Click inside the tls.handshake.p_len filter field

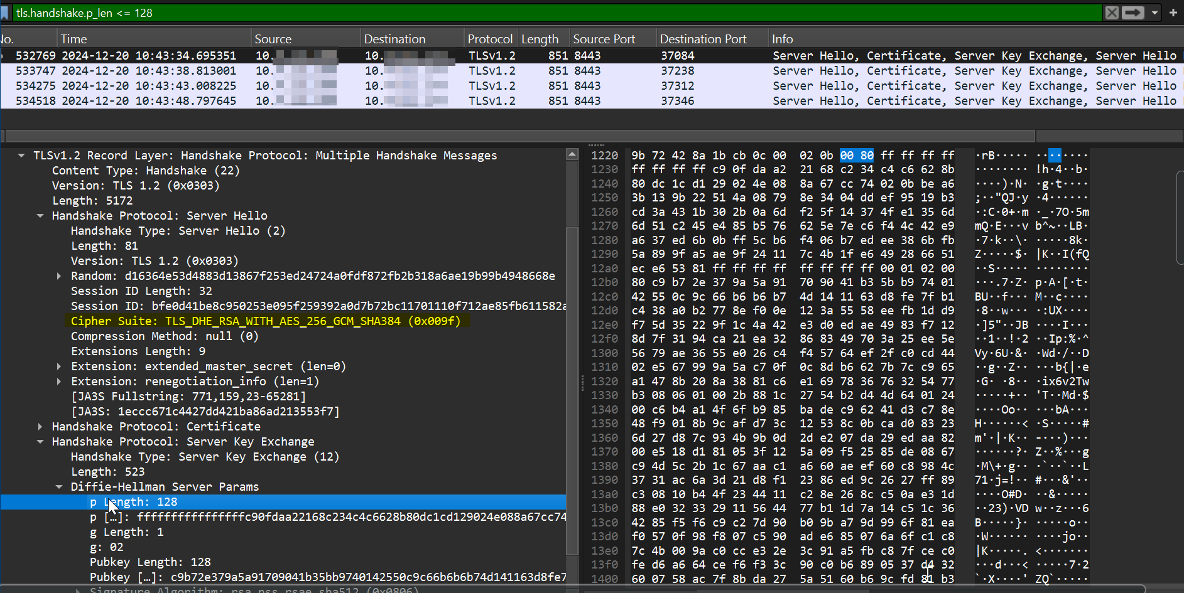pyautogui.click(x=251, y=13)
